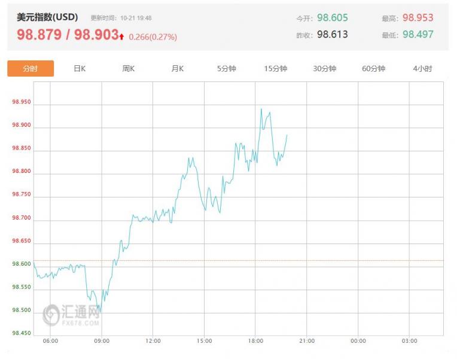The image size is (457, 359).
Task: Switch to the 4小时 chart tab
Action: tap(422, 69)
